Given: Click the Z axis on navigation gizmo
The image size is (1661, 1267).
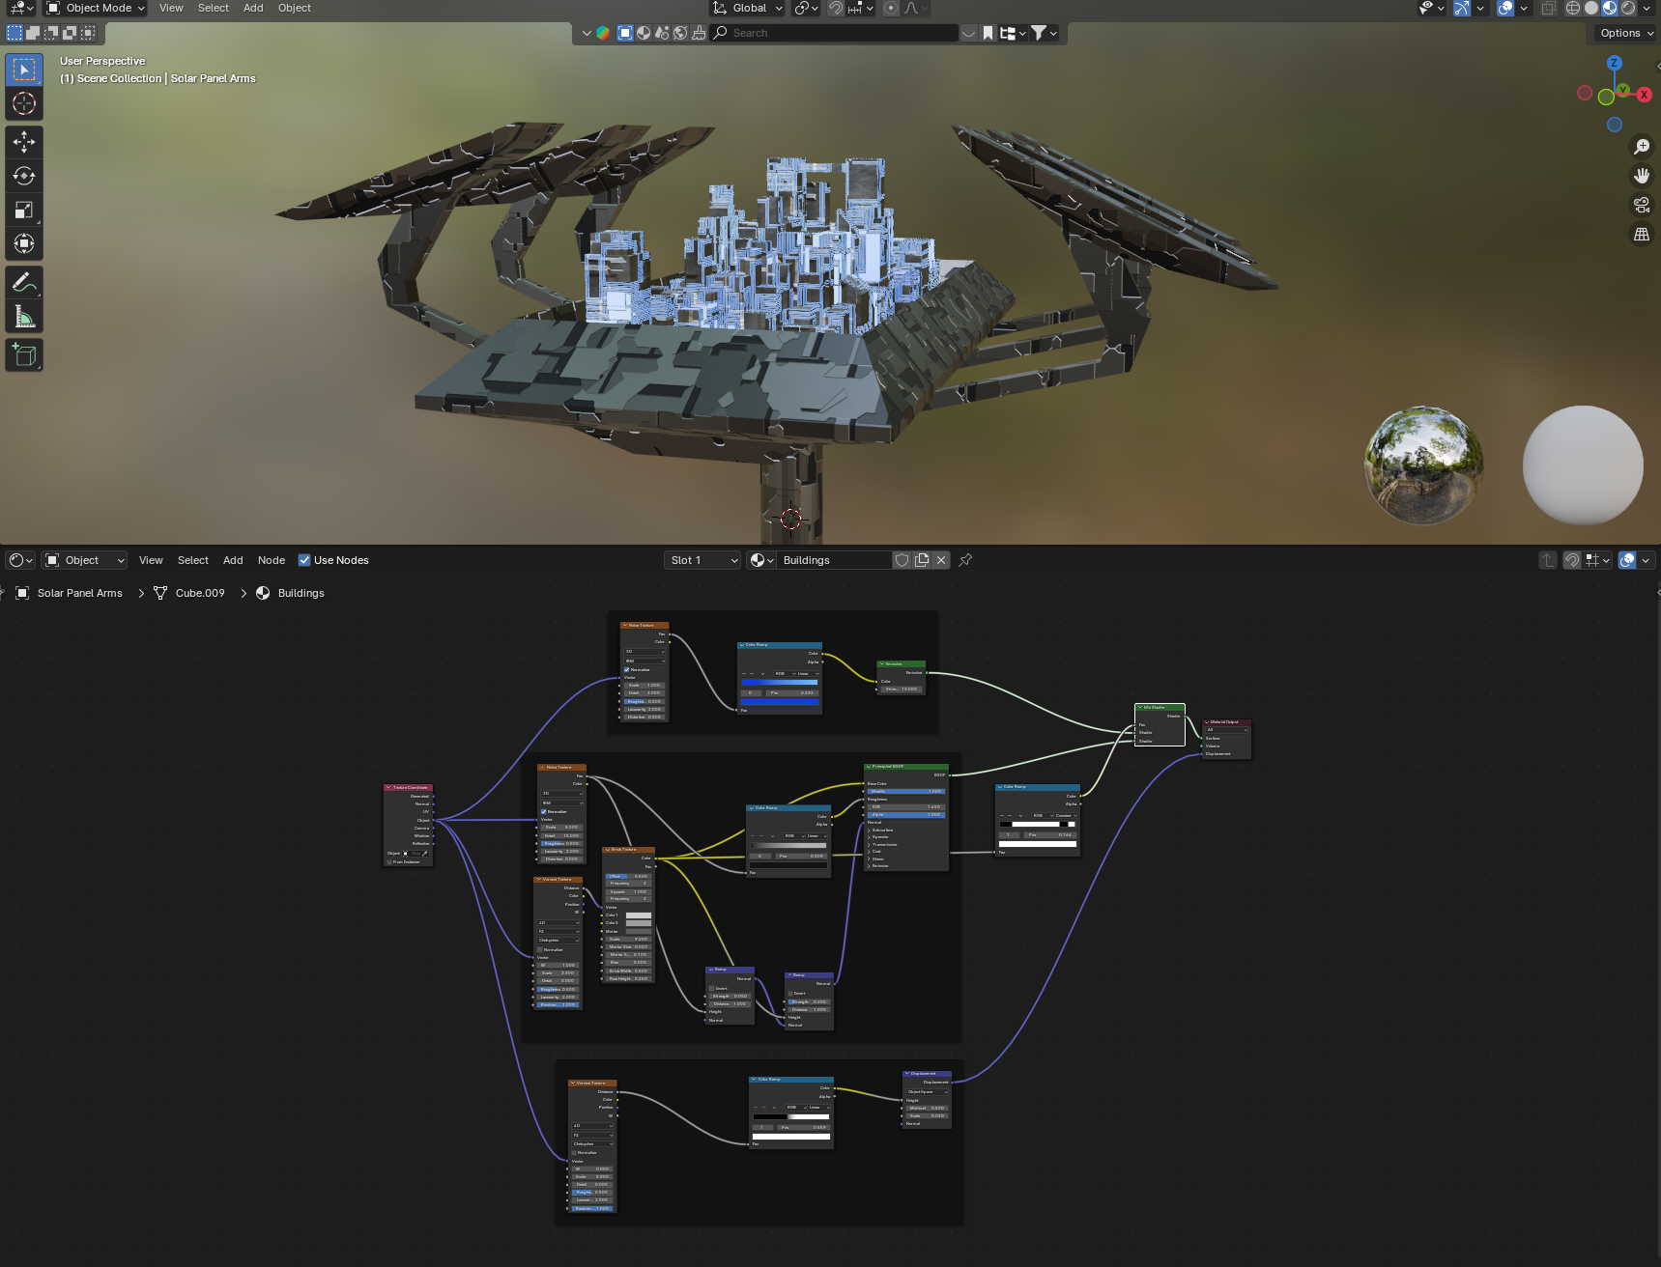Looking at the screenshot, I should tap(1614, 63).
